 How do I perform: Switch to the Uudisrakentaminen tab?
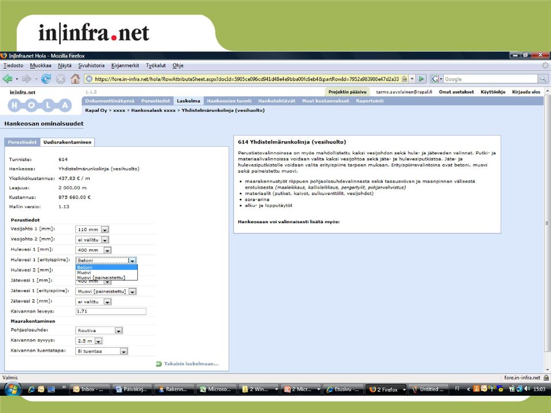point(67,142)
